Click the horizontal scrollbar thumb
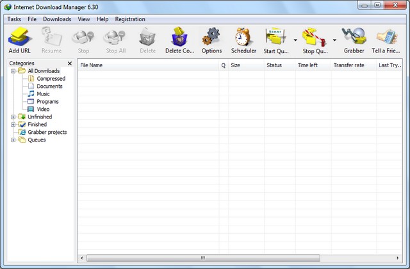Screen dimensions: 410x269 [x=203, y=258]
